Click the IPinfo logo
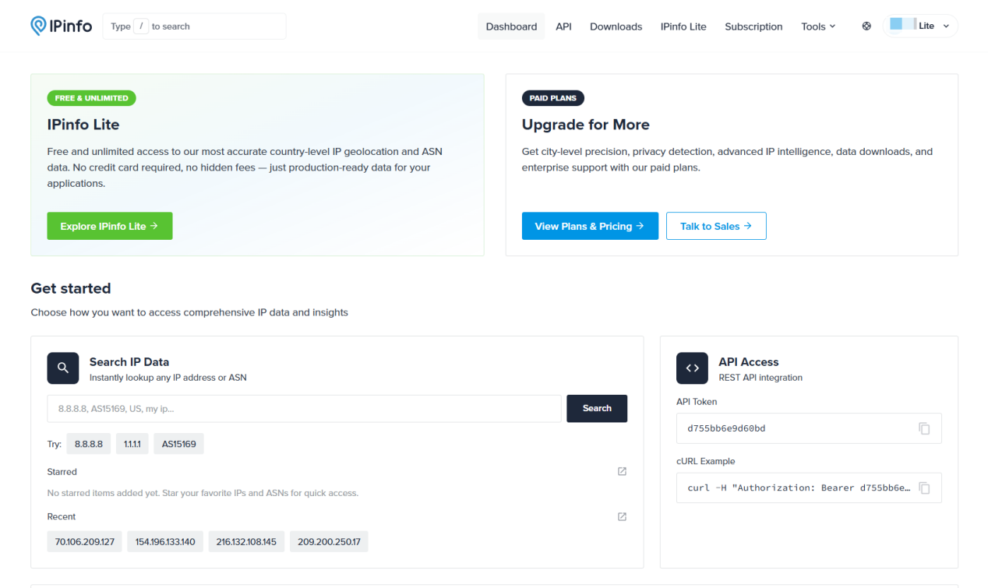Screen dimensions: 988x588 (x=61, y=26)
